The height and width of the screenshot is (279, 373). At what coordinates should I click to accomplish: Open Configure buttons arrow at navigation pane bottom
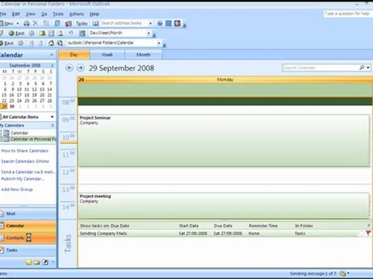pyautogui.click(x=53, y=262)
